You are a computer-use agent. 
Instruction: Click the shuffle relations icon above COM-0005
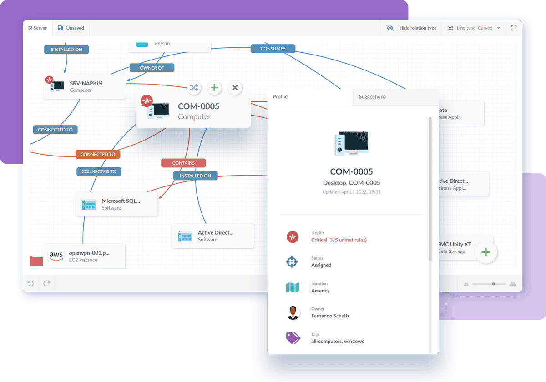click(x=194, y=88)
